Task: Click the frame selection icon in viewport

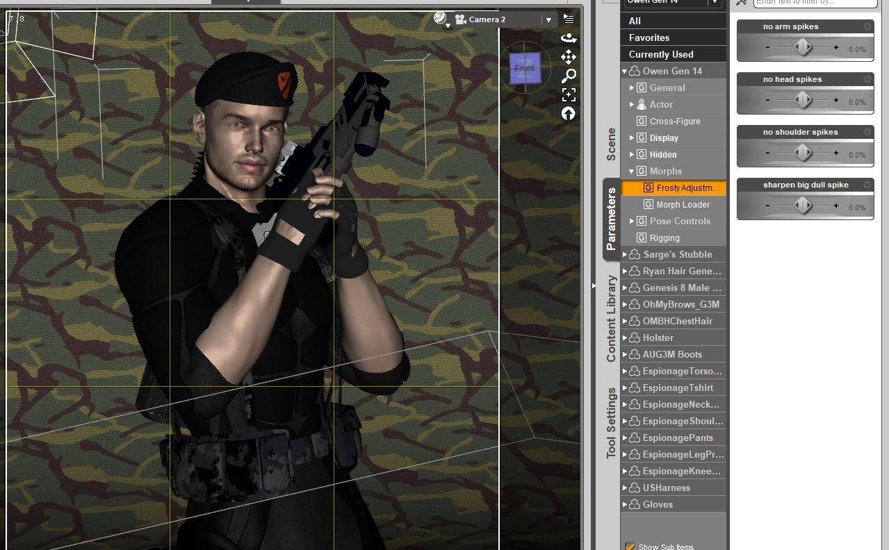Action: 569,94
